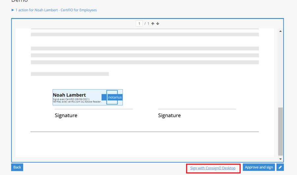Click the Signé avec CertifiO date text
Viewport: 297px width, 175px height.
71,99
